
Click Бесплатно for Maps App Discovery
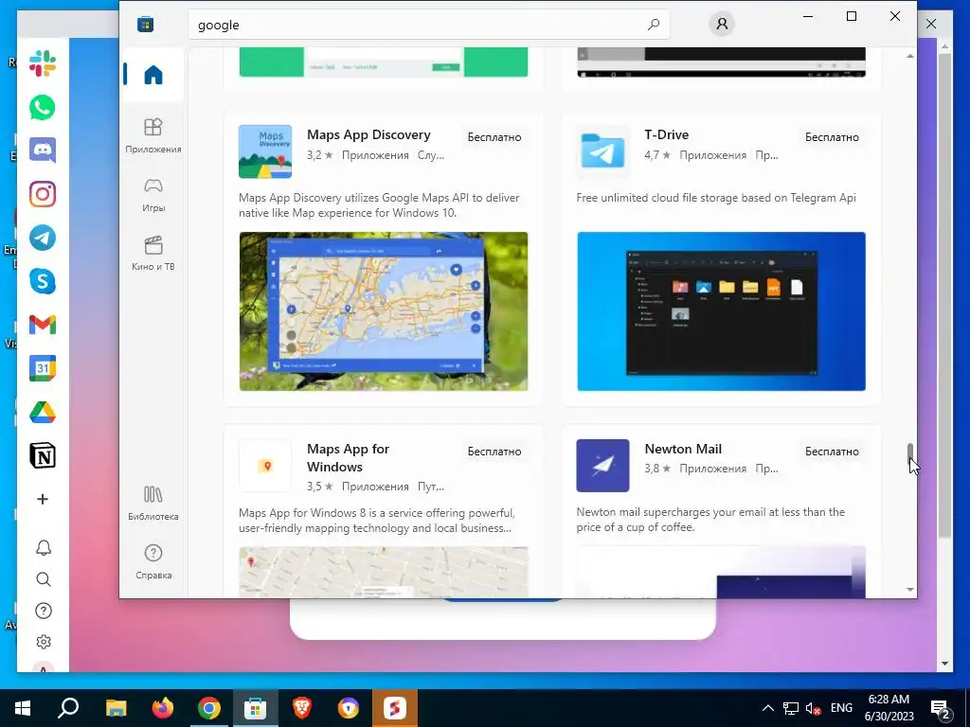494,137
